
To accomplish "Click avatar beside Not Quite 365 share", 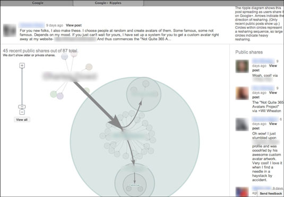I will click(x=242, y=93).
